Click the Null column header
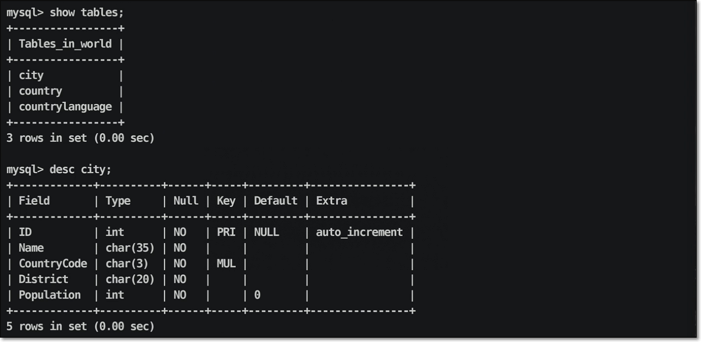 [x=186, y=201]
